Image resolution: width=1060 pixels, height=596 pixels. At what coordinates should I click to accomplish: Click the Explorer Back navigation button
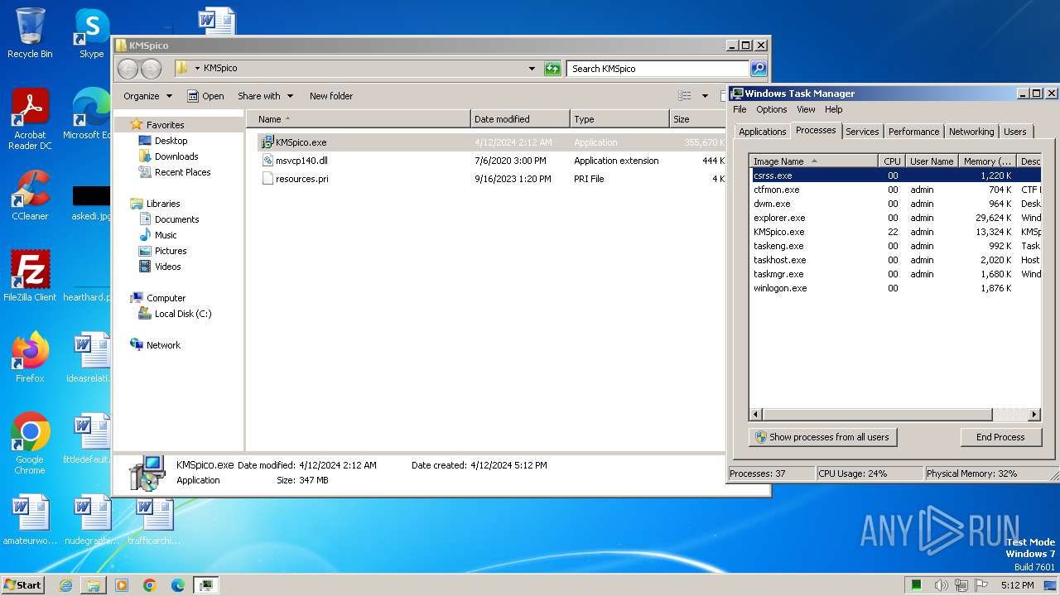[128, 69]
